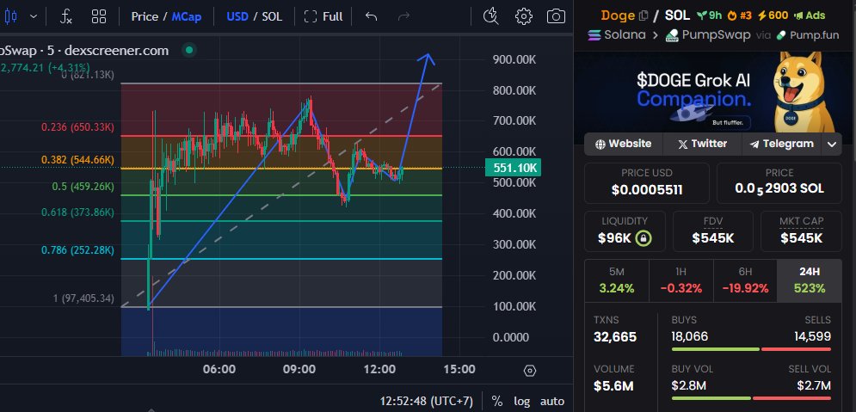Click the PRICE USD $0.0005511 box
Viewport: 856px width, 412px height.
pos(647,183)
